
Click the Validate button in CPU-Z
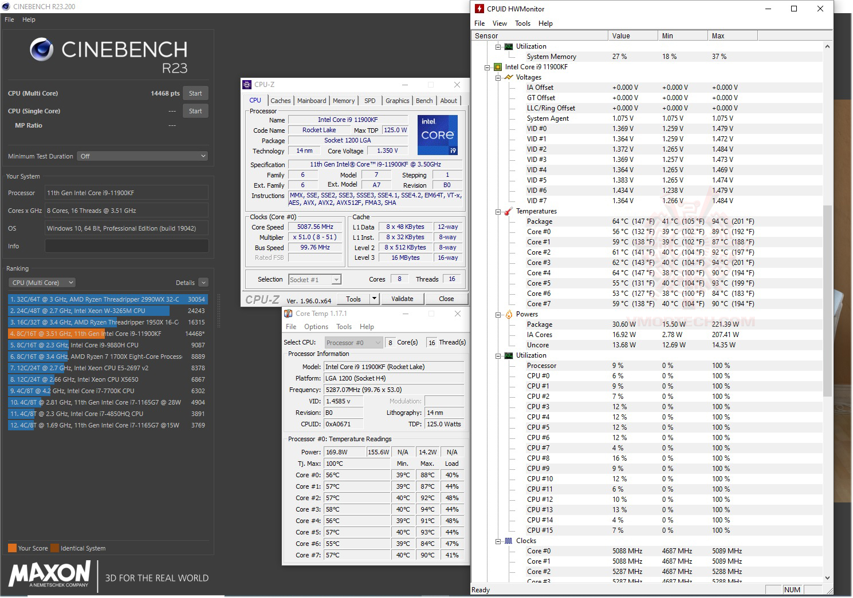point(402,299)
